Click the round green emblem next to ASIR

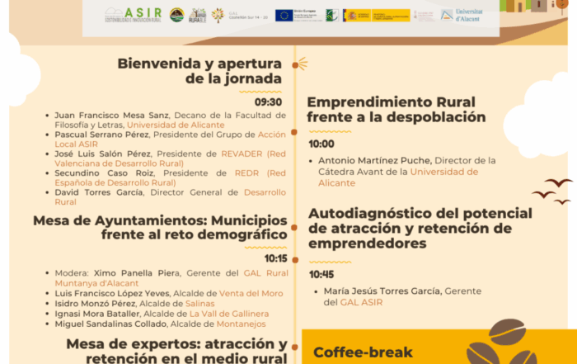176,15
